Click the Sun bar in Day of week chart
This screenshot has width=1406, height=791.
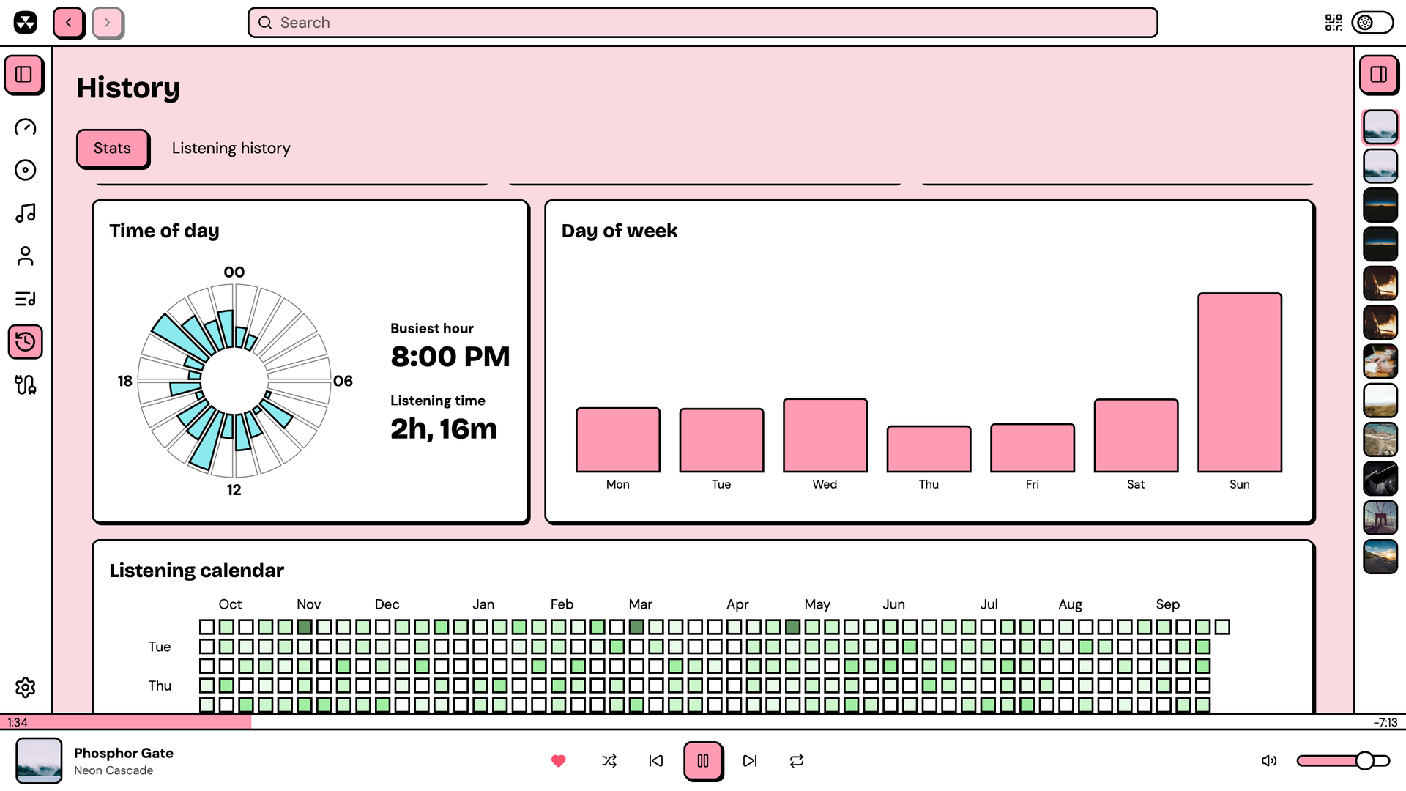click(x=1240, y=382)
